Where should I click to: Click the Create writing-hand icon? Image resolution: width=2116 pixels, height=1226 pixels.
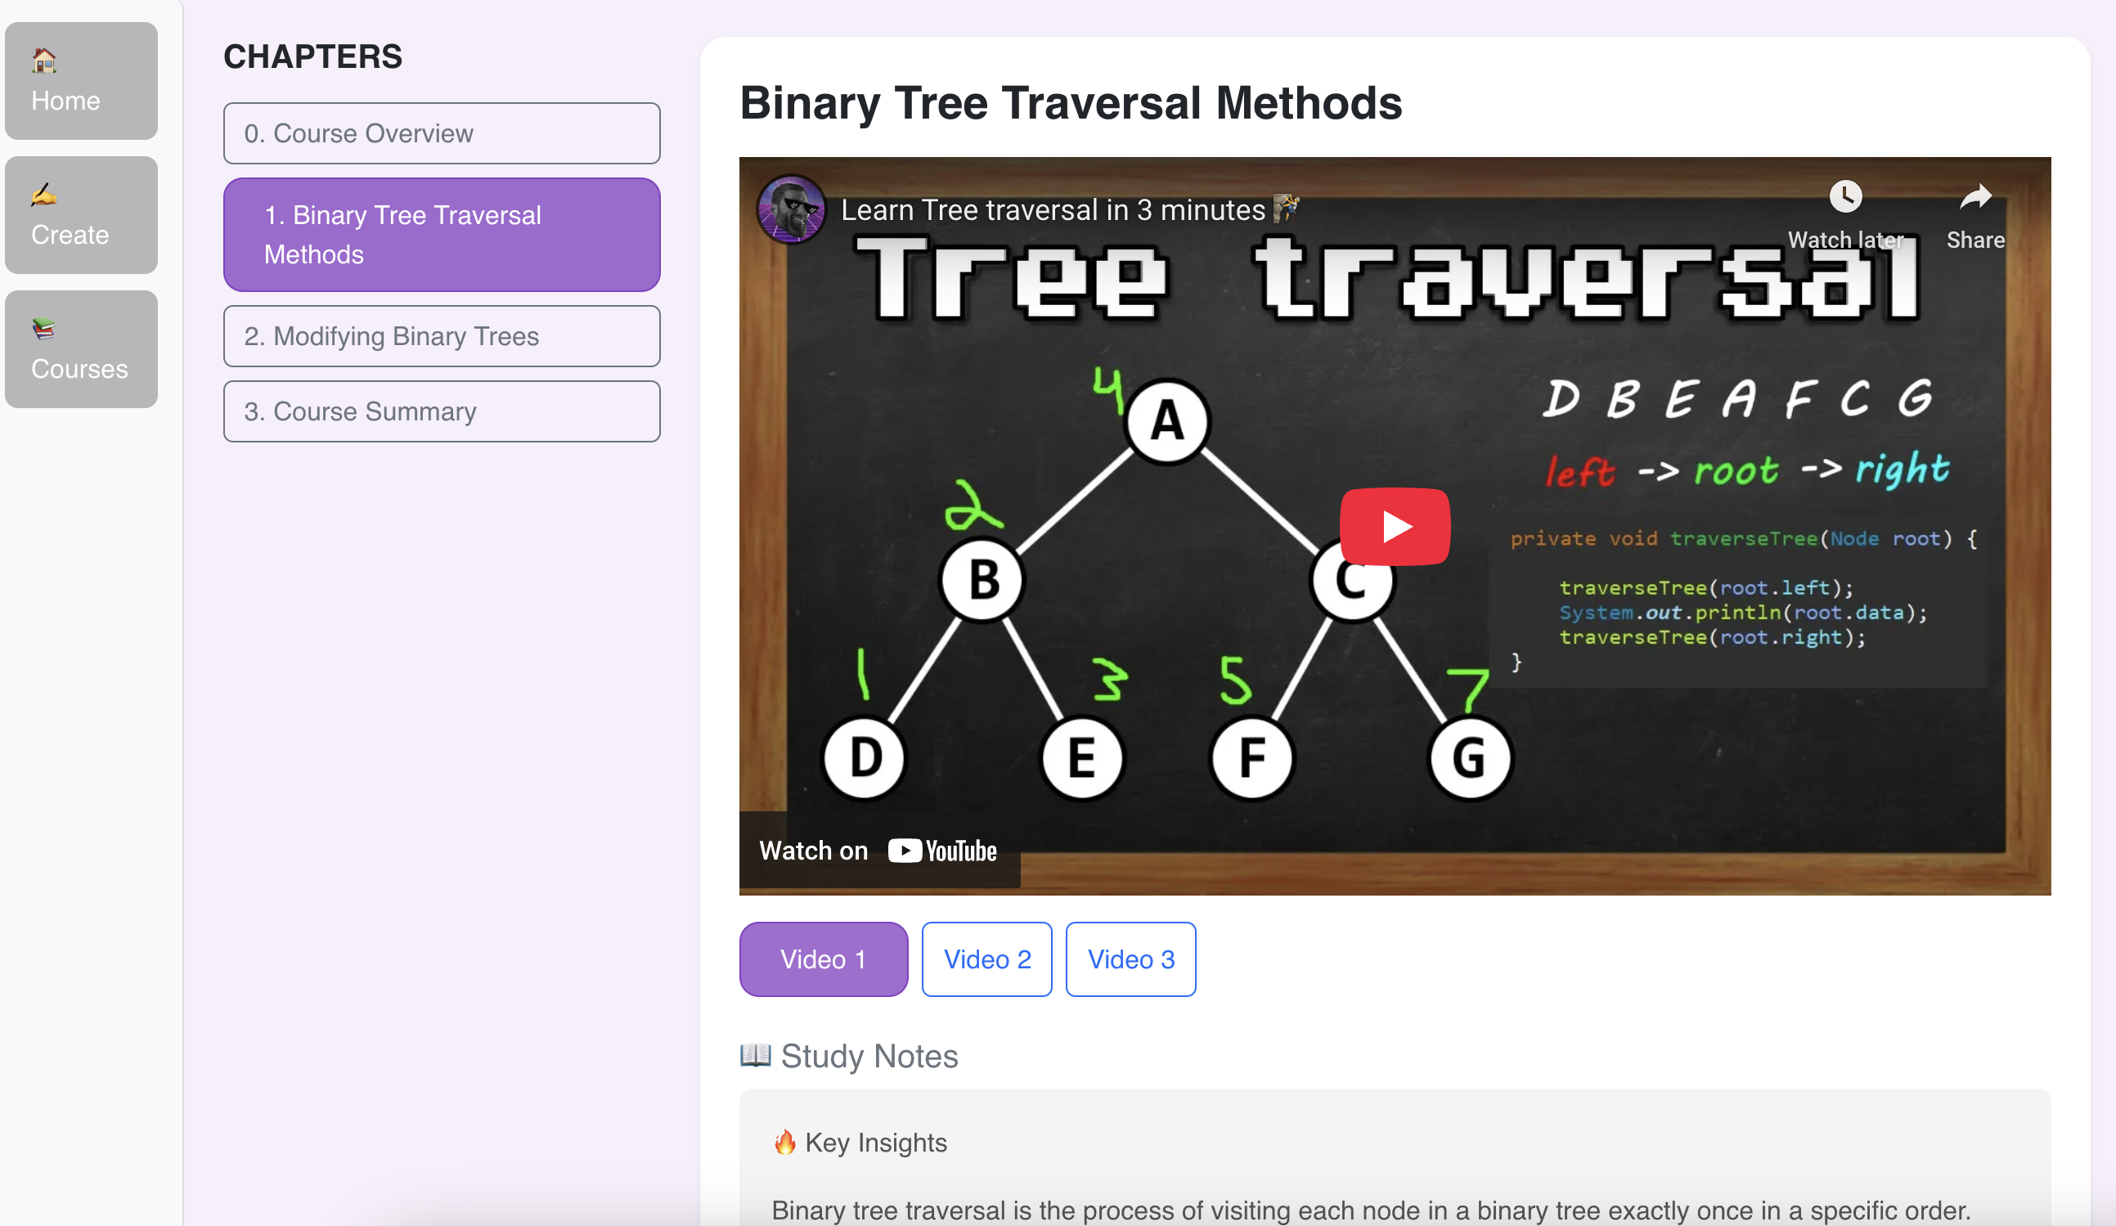(43, 195)
